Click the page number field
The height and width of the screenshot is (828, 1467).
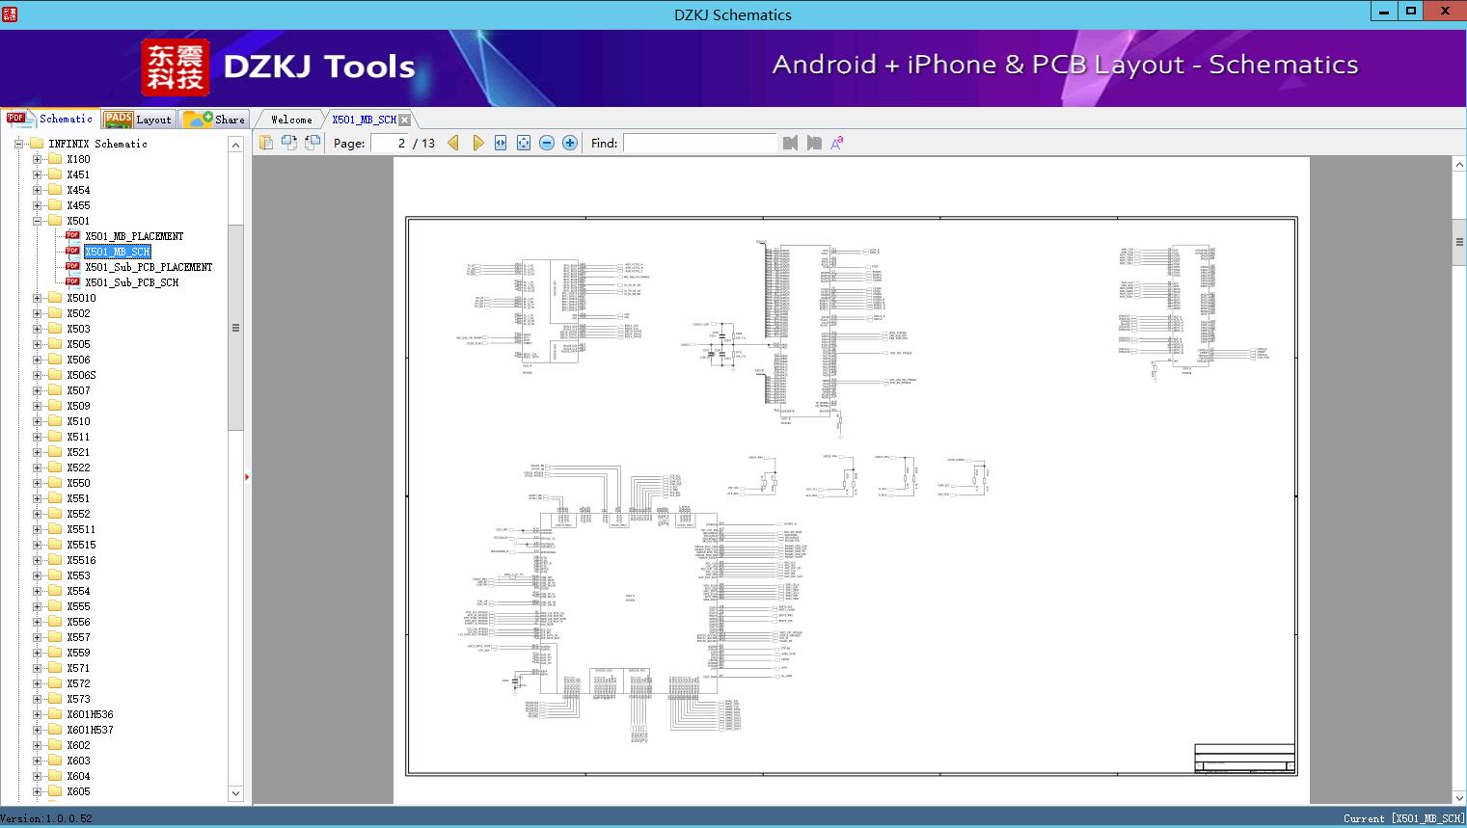[x=390, y=143]
